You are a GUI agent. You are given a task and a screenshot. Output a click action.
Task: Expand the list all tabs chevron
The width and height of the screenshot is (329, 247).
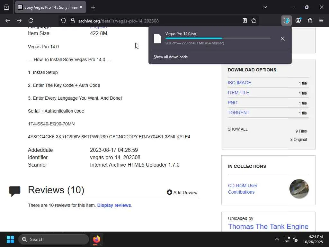[265, 7]
